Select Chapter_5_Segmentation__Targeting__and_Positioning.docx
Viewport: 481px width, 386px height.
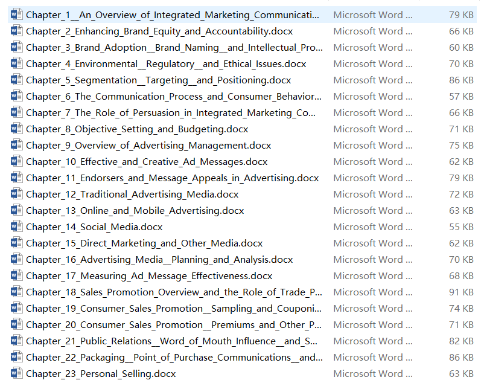coord(159,80)
